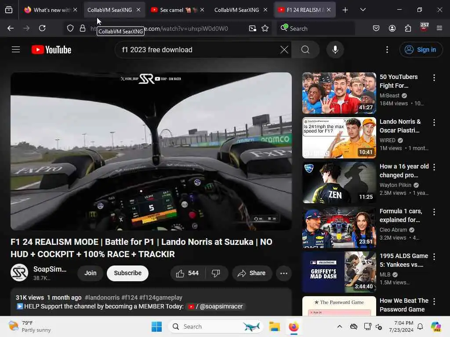This screenshot has height=337, width=450.
Task: Open options for 50 YouTubers video
Action: (434, 78)
